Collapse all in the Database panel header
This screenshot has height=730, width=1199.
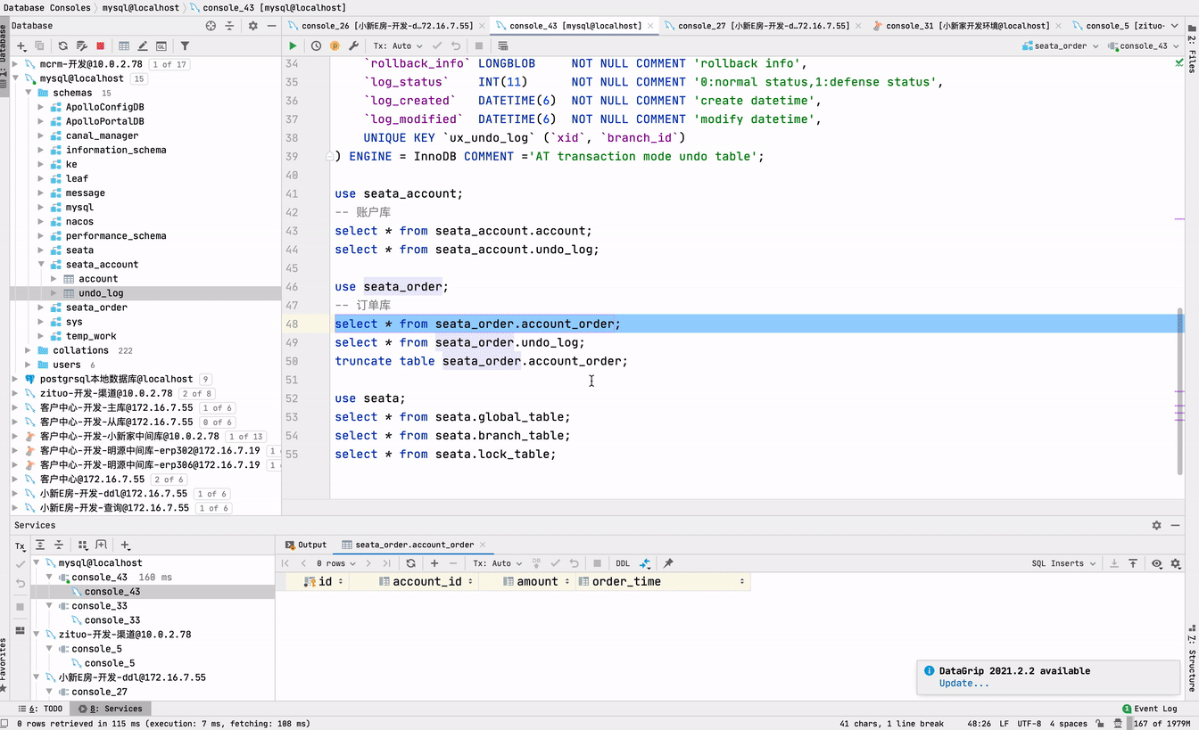[229, 26]
